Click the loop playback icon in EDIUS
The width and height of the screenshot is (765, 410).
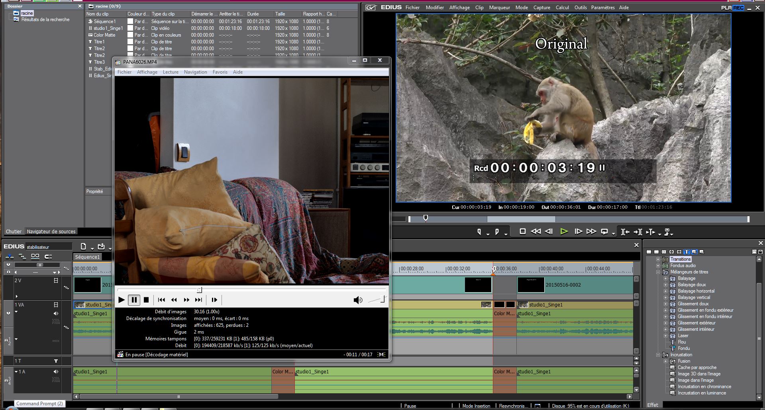click(604, 232)
